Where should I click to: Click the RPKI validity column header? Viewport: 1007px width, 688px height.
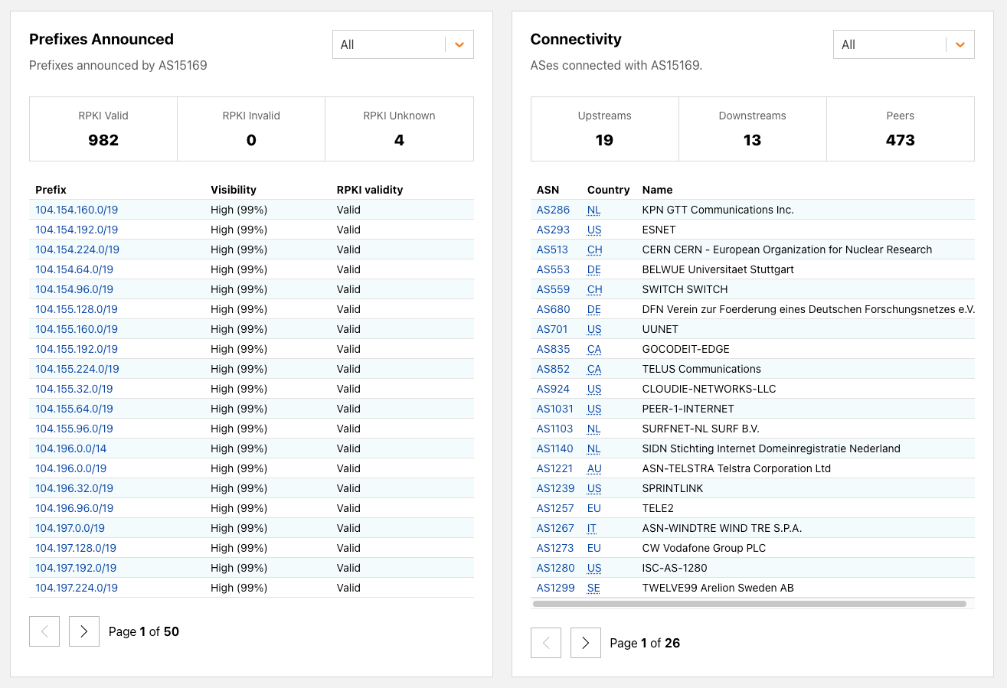tap(370, 190)
